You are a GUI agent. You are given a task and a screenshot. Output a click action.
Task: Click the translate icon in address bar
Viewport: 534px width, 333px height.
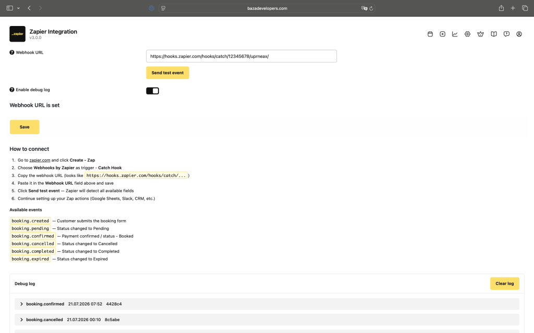364,8
